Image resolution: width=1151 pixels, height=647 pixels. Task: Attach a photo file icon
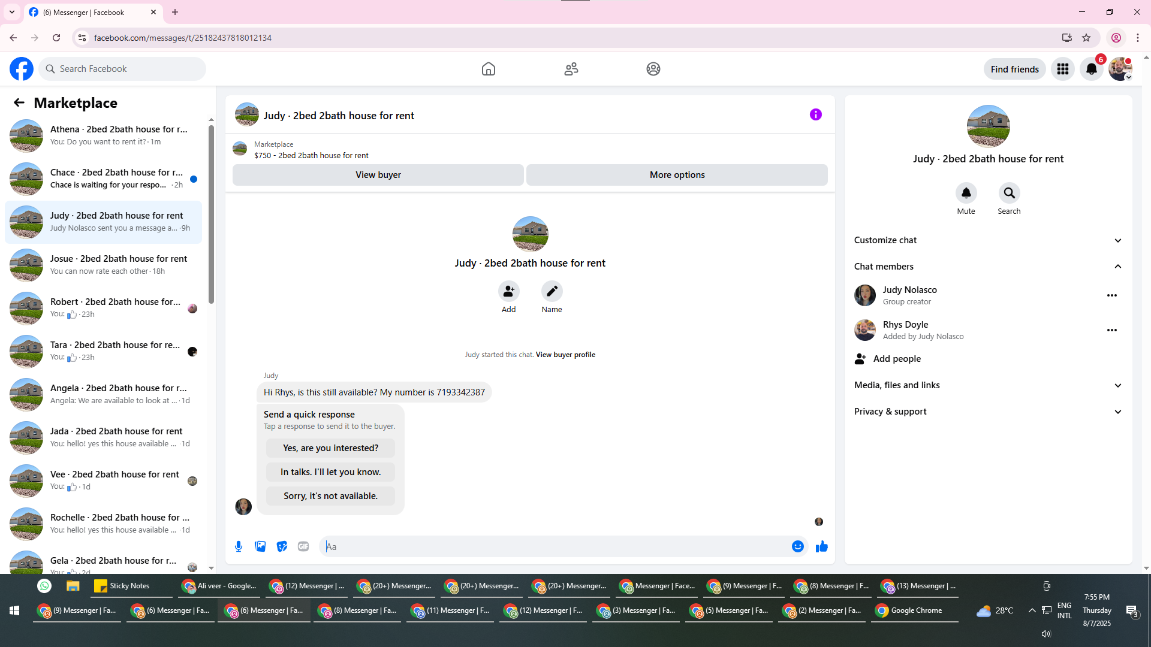click(260, 546)
